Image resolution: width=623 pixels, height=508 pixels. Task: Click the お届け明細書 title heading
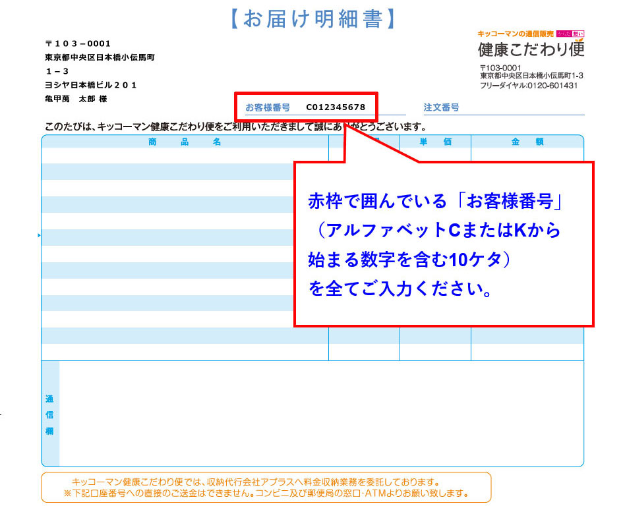pos(312,18)
